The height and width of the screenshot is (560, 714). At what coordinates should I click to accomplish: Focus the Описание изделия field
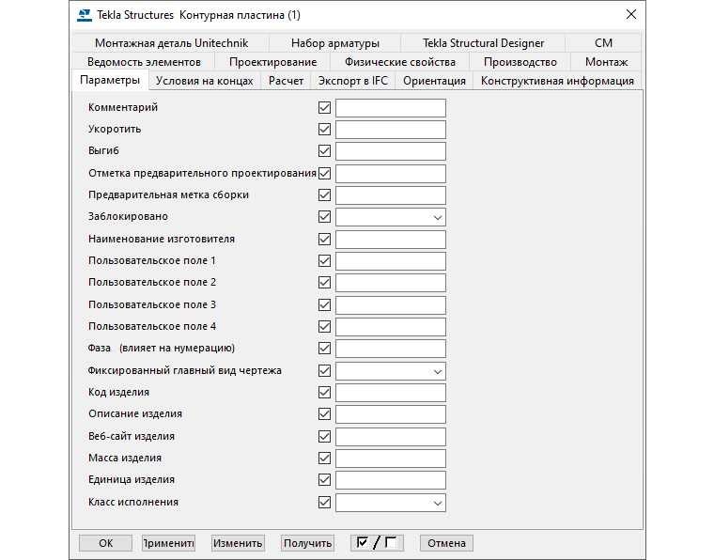[x=391, y=414]
